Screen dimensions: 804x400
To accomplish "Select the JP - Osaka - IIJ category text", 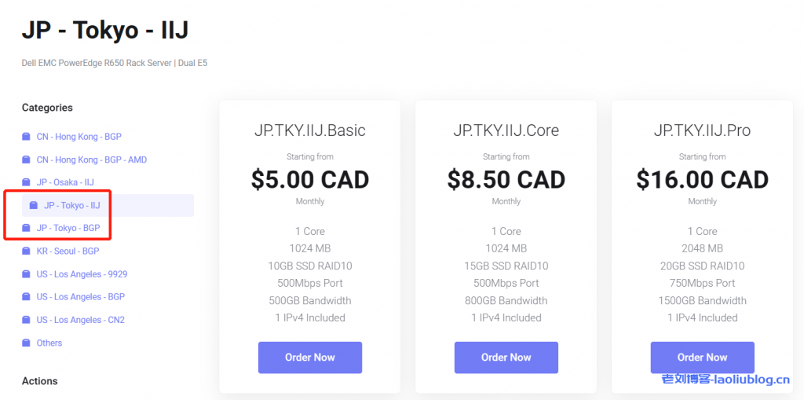I will [65, 182].
